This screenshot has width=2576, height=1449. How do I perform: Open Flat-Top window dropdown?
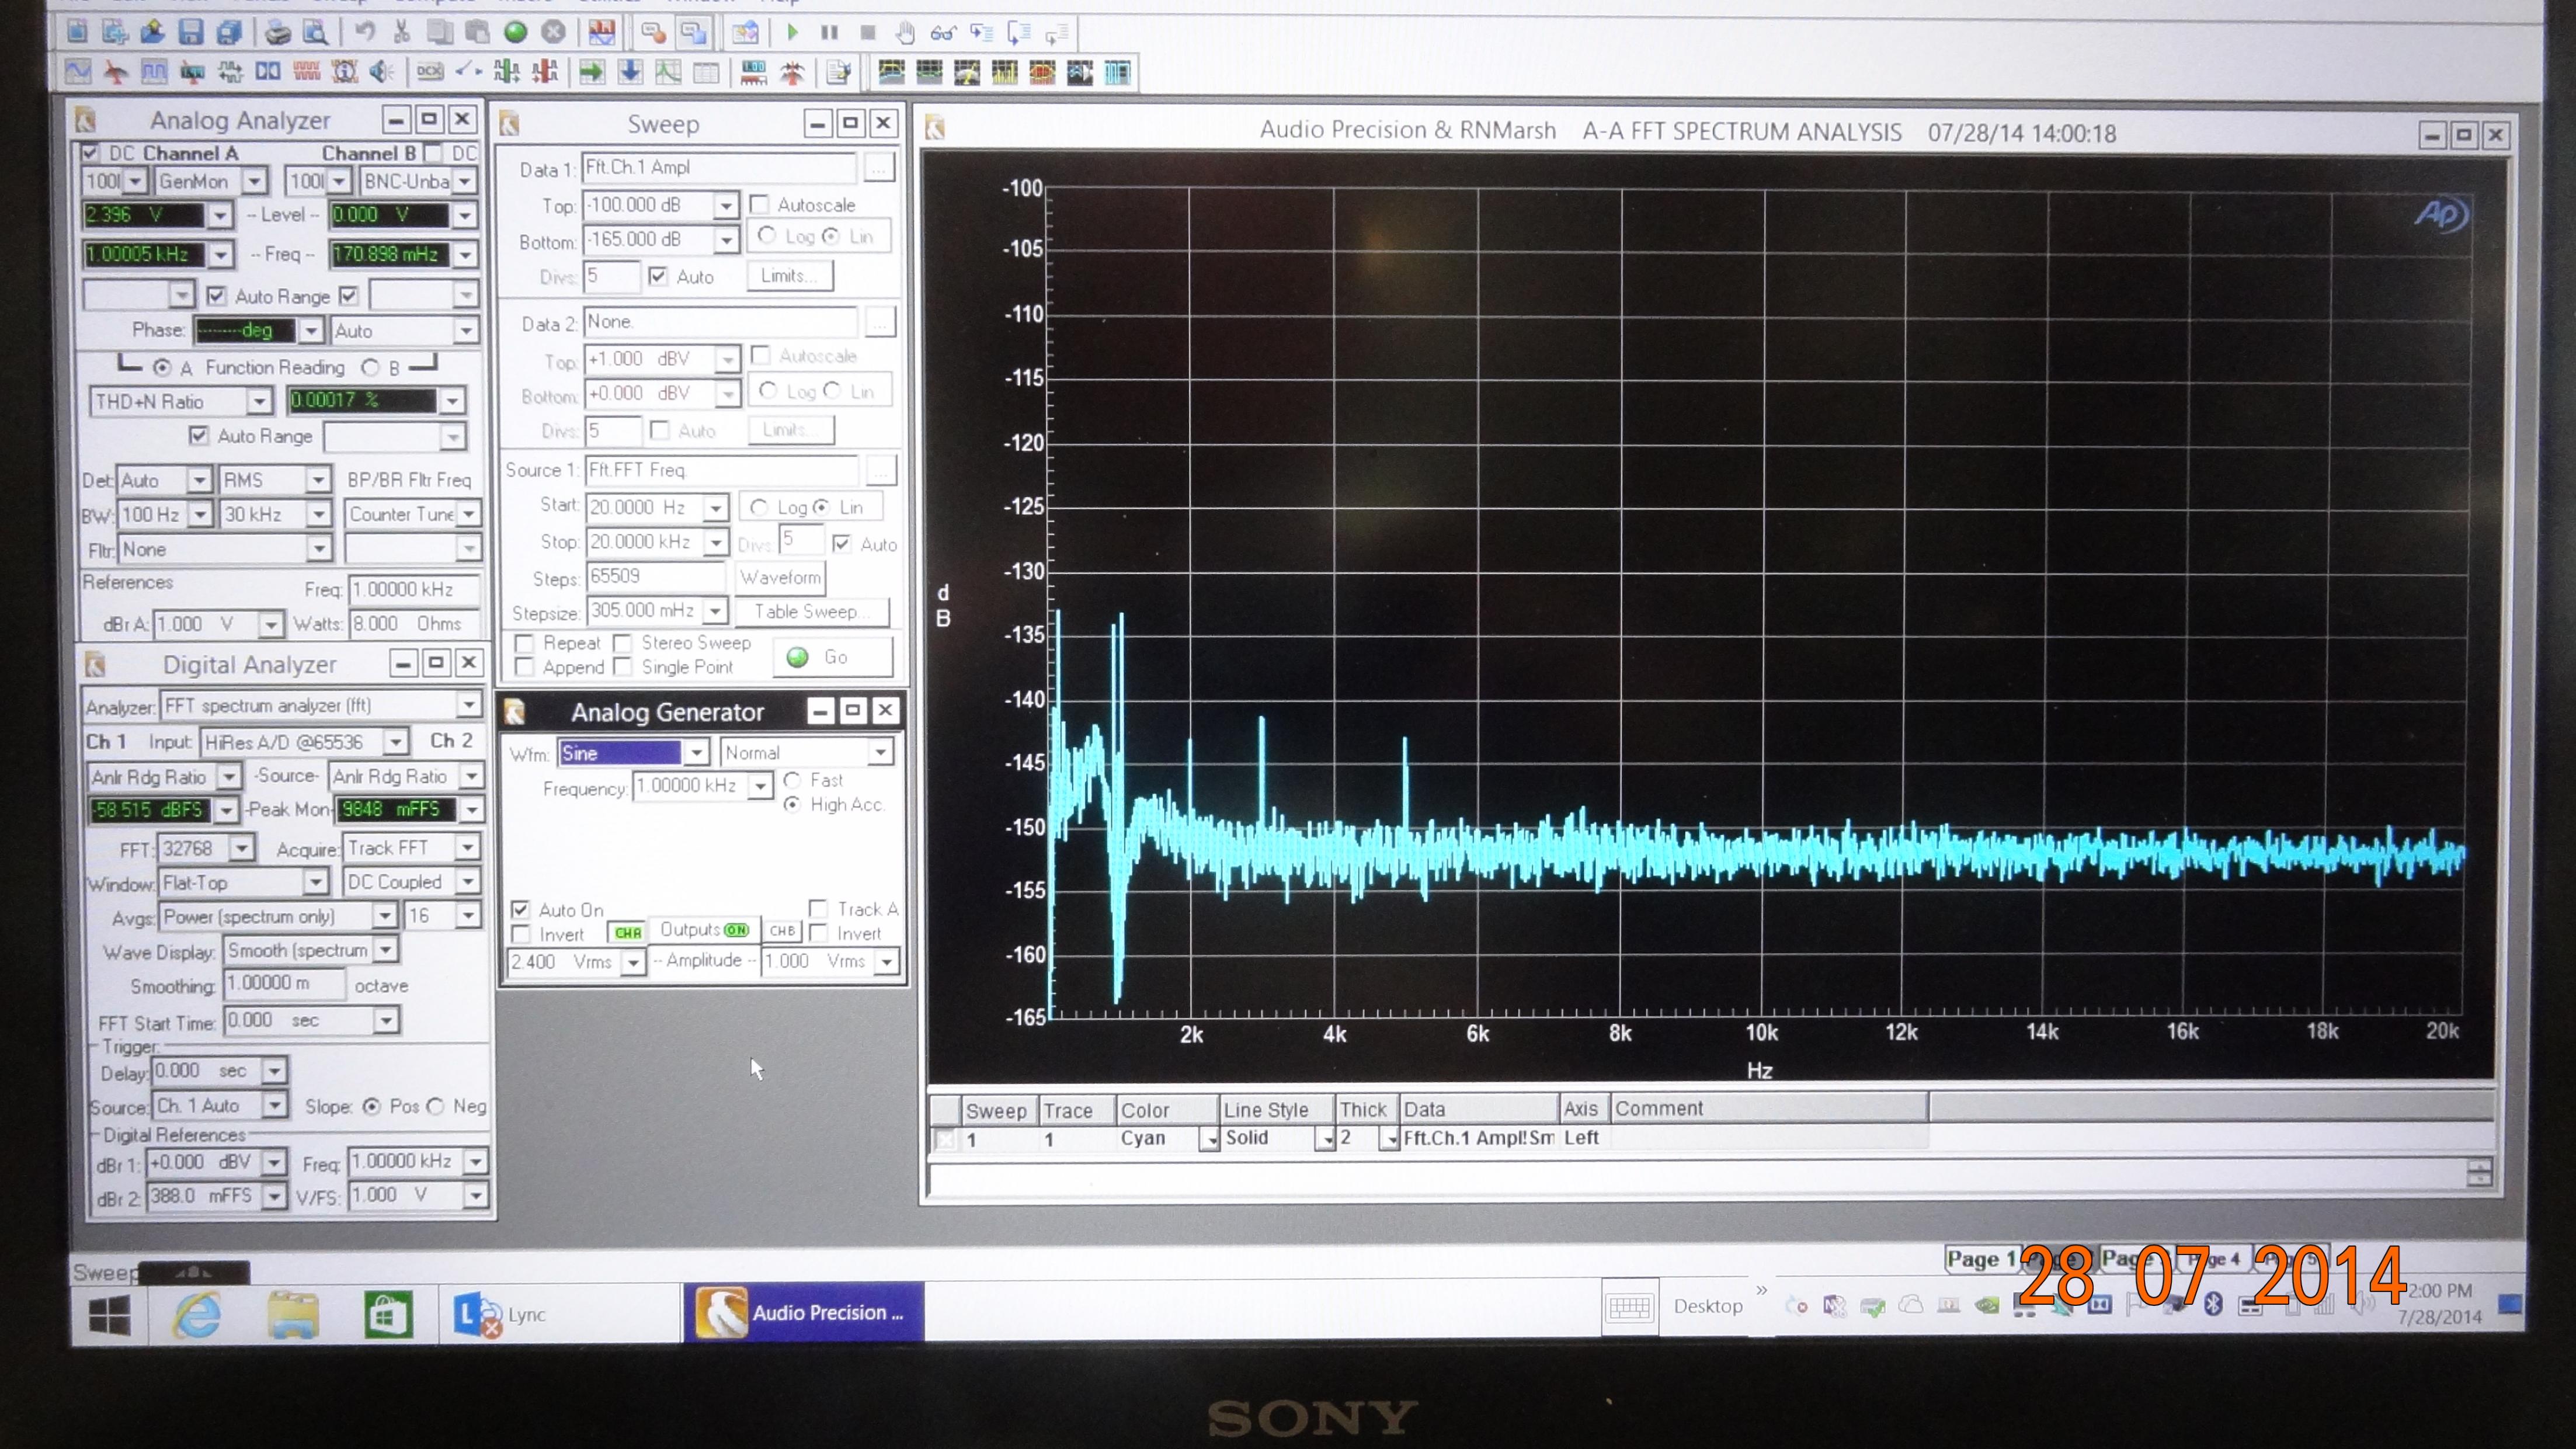coord(315,882)
